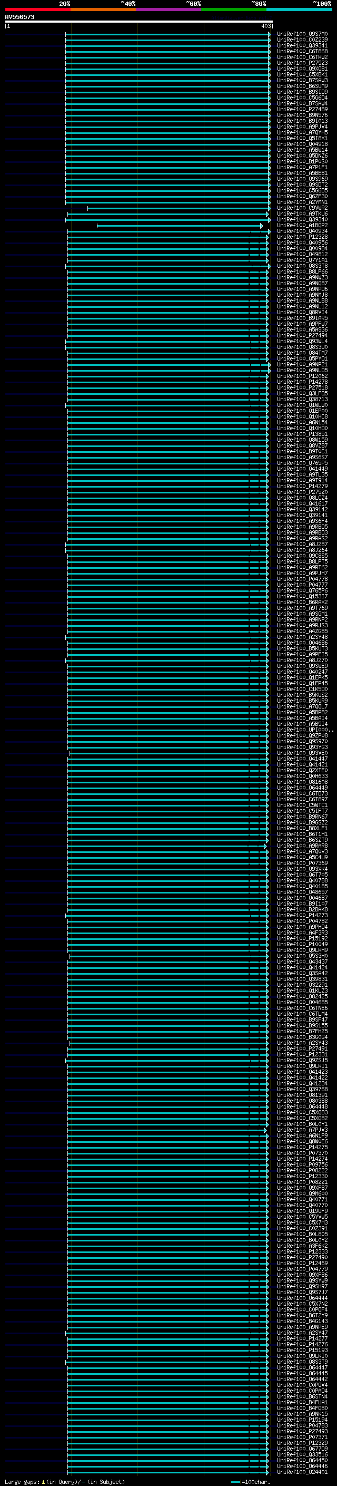Click the query end position 403
Image resolution: width=337 pixels, height=1486 pixels.
(265, 26)
